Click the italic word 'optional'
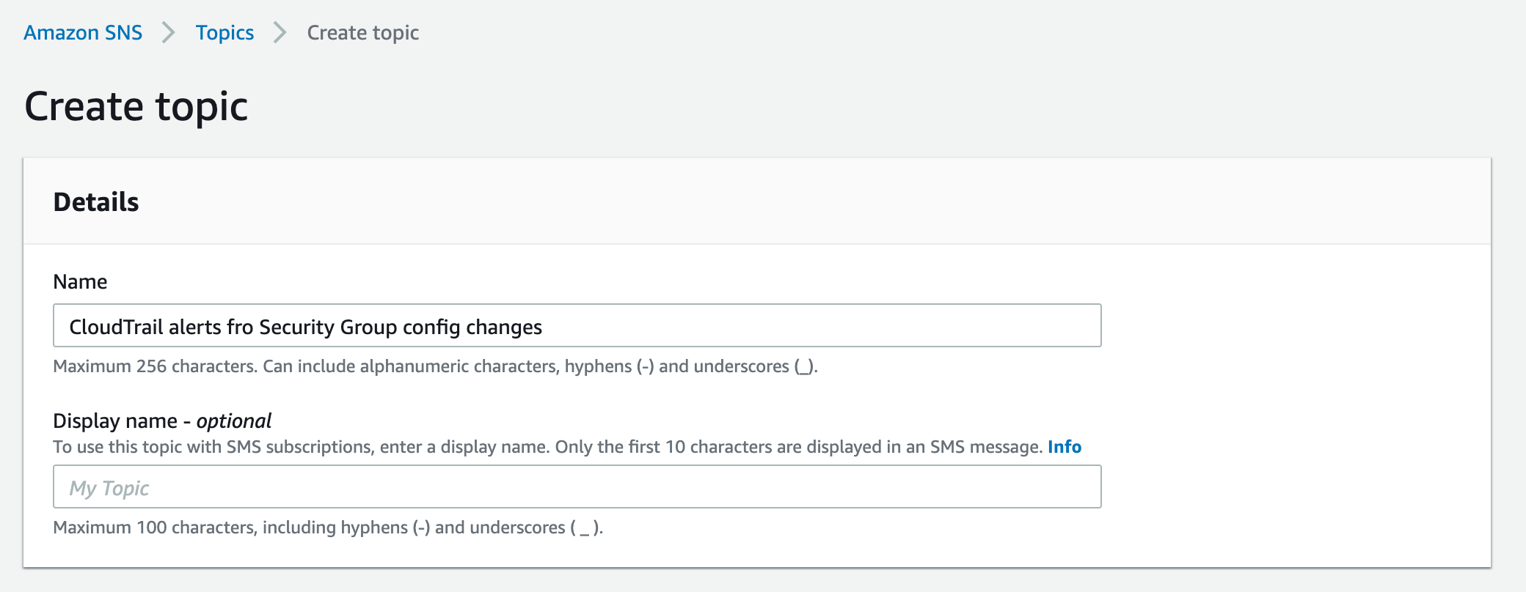Screen dimensions: 1526x592 point(234,421)
